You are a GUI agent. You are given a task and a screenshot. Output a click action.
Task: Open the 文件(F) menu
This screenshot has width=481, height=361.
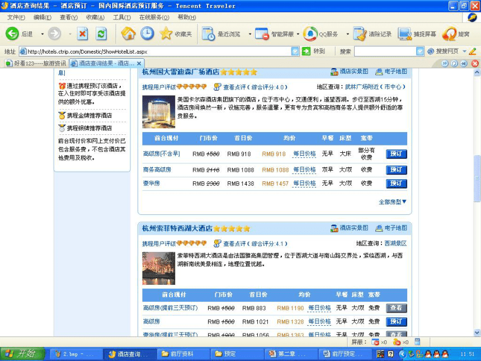pyautogui.click(x=16, y=17)
